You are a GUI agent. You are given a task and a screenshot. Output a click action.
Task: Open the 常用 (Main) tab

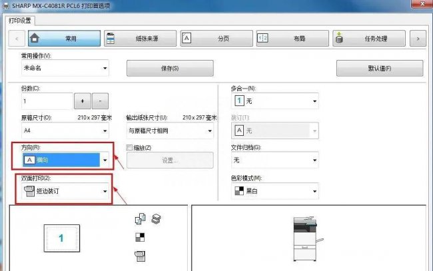tap(64, 39)
